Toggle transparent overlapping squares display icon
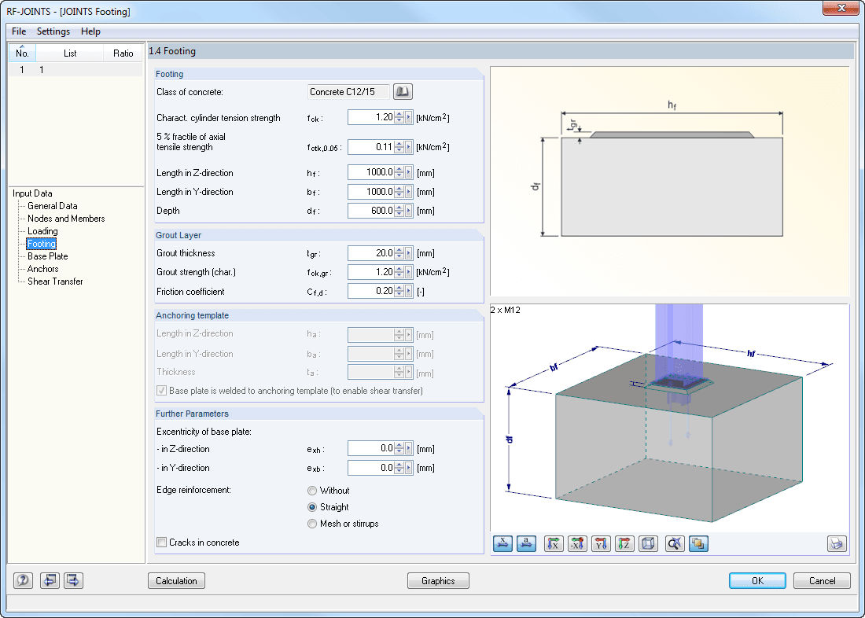 coord(698,543)
